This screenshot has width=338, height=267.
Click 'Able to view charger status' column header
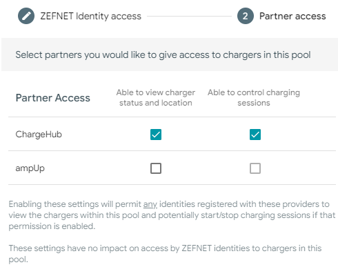click(x=156, y=97)
